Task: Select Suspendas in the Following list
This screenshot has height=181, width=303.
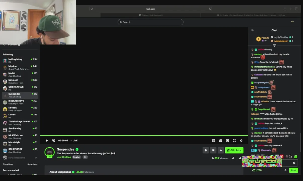Action: click(x=20, y=95)
